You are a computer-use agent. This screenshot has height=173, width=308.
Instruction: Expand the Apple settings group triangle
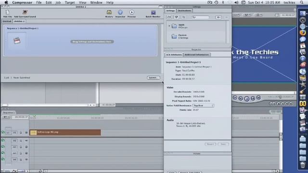[169, 26]
